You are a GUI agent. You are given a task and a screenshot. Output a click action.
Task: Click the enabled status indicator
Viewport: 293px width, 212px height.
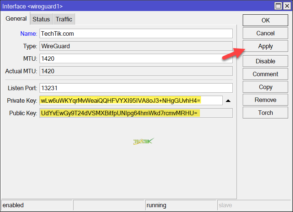(37, 205)
